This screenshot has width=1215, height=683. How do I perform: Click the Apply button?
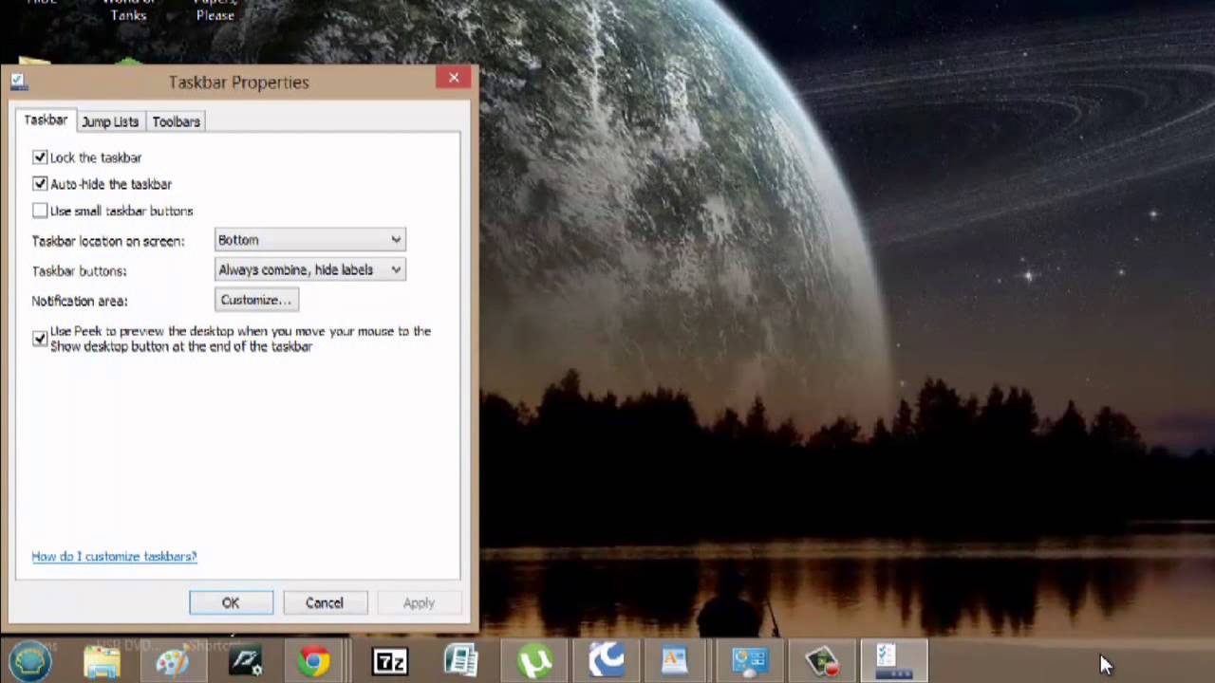click(419, 602)
